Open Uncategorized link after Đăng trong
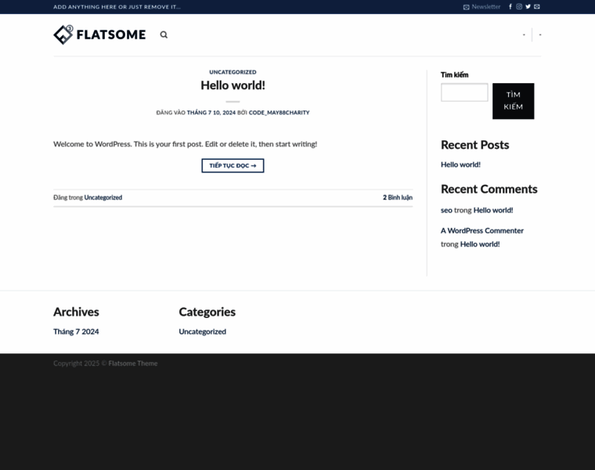 103,197
